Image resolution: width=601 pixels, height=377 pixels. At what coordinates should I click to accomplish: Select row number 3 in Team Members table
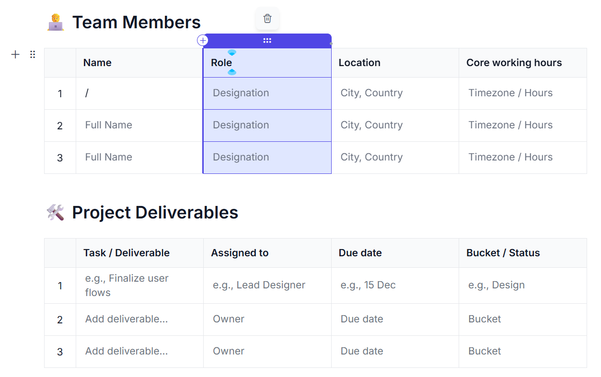coord(59,157)
